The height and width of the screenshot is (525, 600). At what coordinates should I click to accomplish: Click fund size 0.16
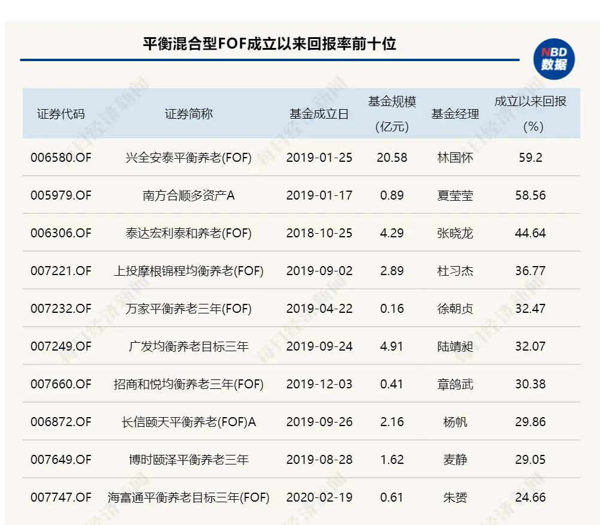click(x=392, y=309)
